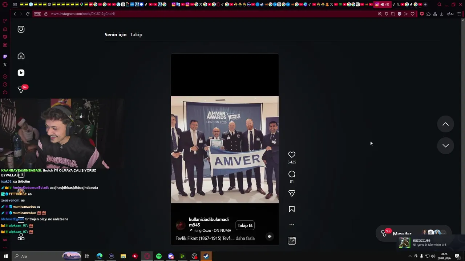Go to next reel with down chevron

click(x=445, y=146)
